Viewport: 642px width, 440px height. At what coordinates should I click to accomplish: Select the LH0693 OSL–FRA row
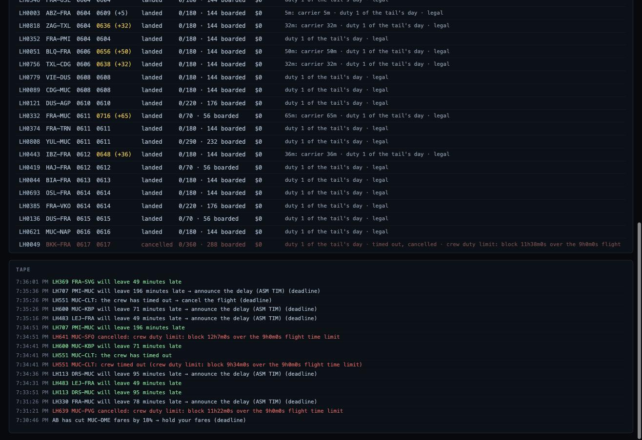(x=321, y=193)
